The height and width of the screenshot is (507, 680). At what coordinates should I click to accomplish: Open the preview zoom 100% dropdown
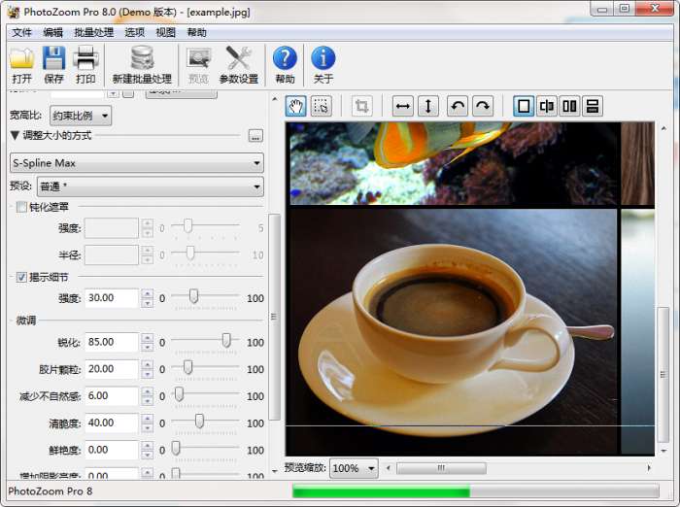point(354,468)
